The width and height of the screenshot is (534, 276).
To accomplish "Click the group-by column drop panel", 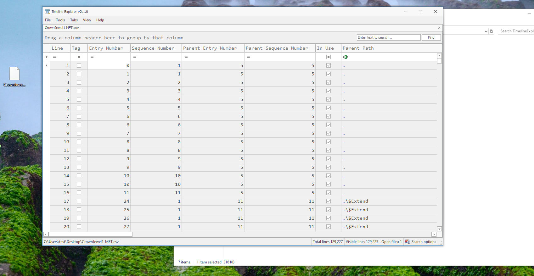I will 199,38.
